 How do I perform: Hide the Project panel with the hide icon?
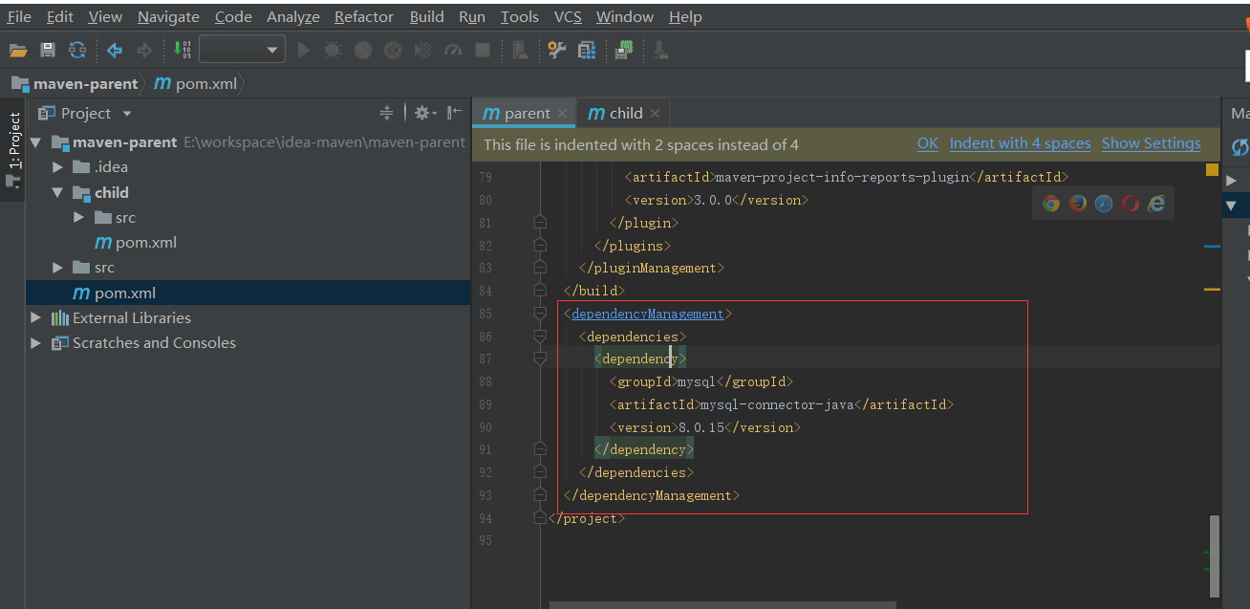click(x=455, y=113)
